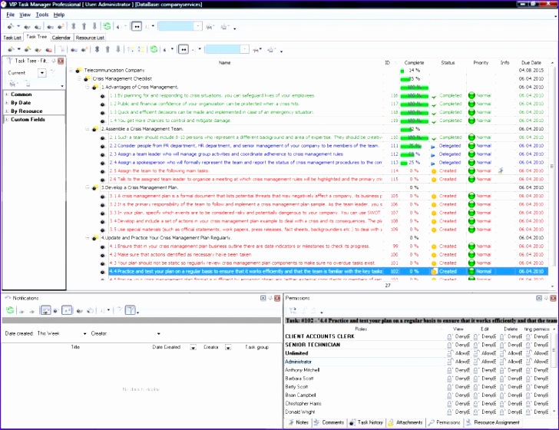
Task: Toggle View permission for Unlimited role
Action: click(x=450, y=353)
